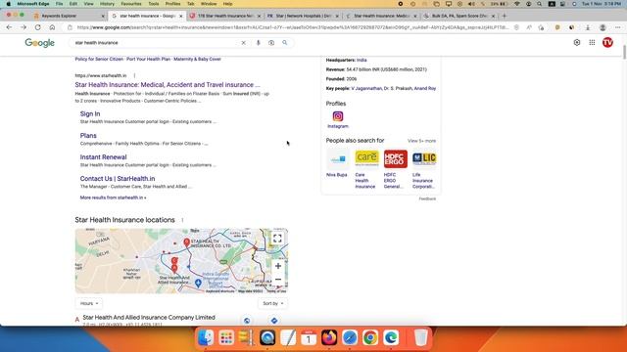Focus the Google search input field
Screen dimensions: 627x352
(156, 43)
